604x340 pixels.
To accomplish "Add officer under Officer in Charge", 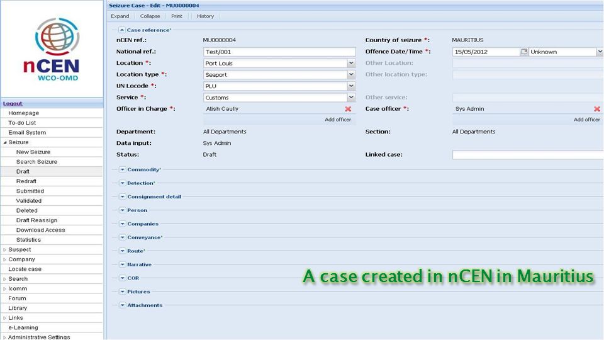I will tap(338, 120).
